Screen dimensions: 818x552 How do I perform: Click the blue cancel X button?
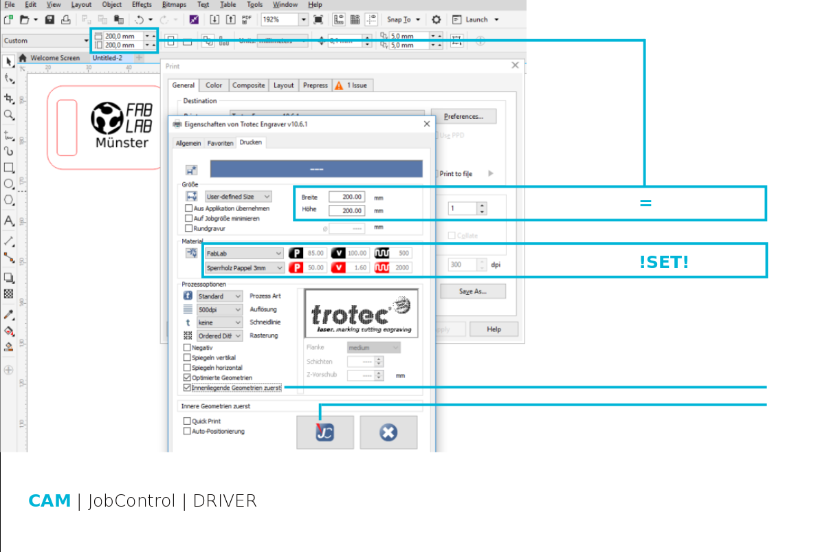(x=388, y=432)
